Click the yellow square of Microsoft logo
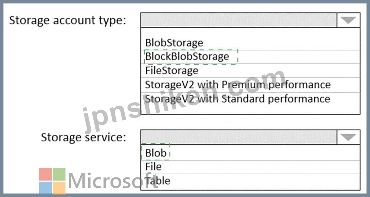Viewport: 370px width, 197px height. [59, 188]
